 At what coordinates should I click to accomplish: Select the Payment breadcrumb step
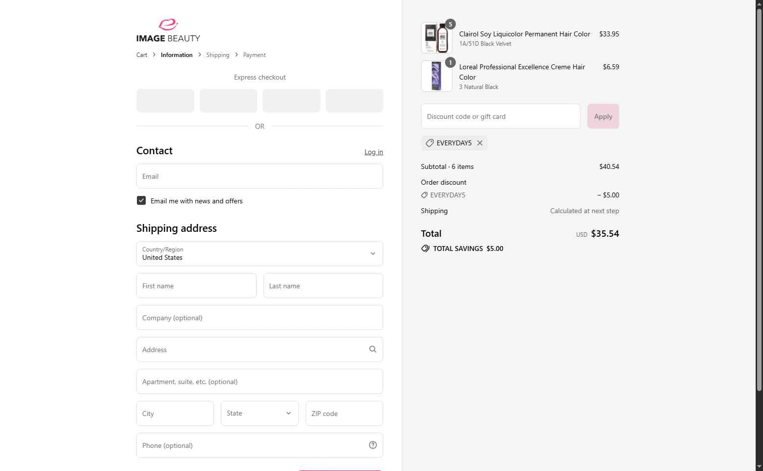click(x=254, y=55)
